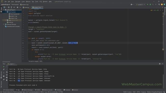Expand all in Project tool window
This screenshot has width=166, height=93.
click(x=11, y=7)
